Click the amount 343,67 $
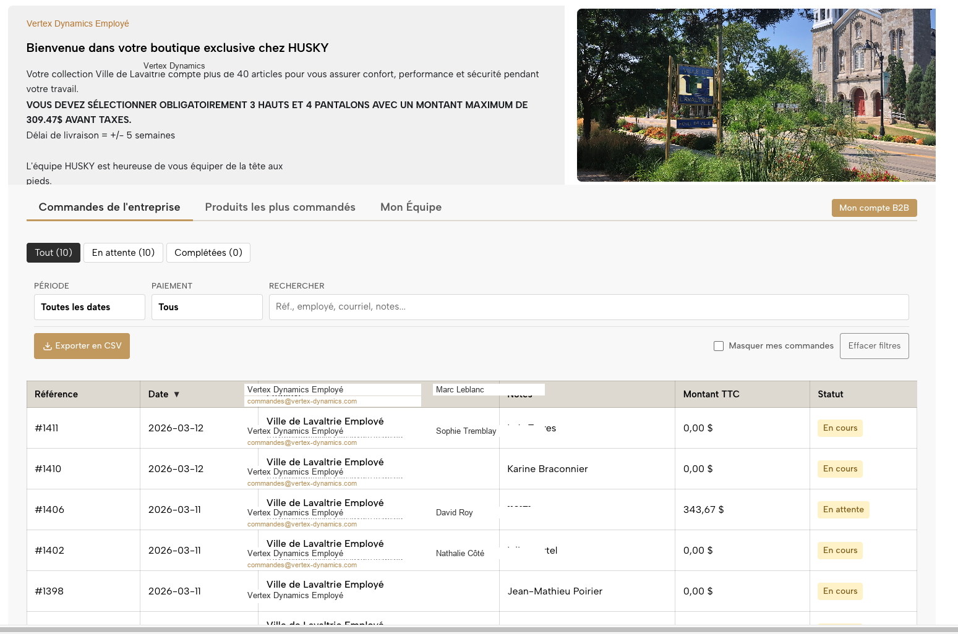This screenshot has height=634, width=958. pos(704,510)
